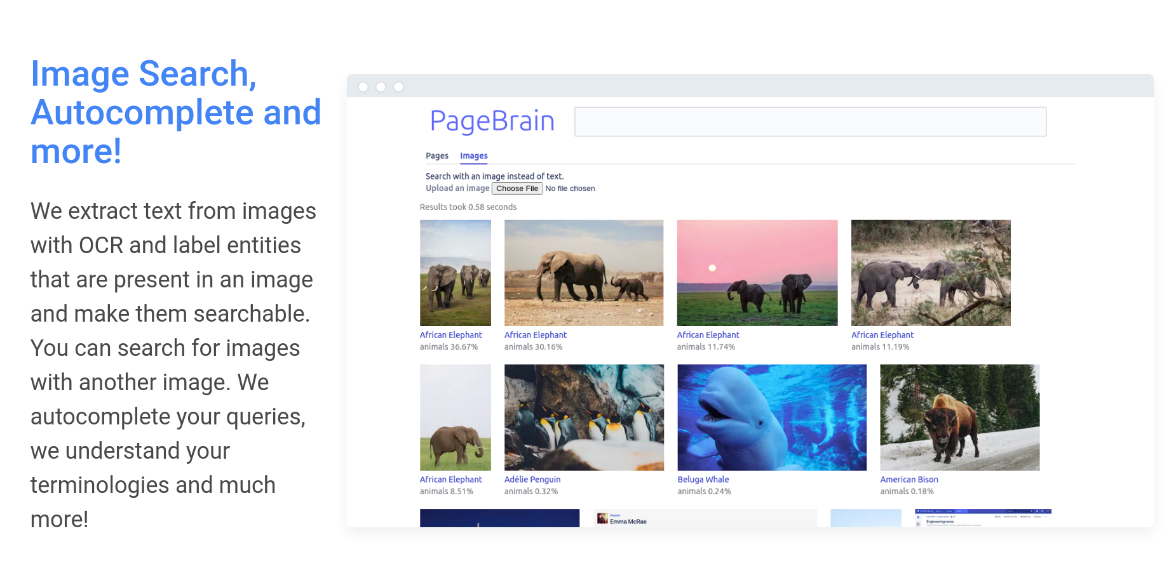The image size is (1169, 571).
Task: Open elephant herd thumbnail at 36.67%
Action: 456,273
